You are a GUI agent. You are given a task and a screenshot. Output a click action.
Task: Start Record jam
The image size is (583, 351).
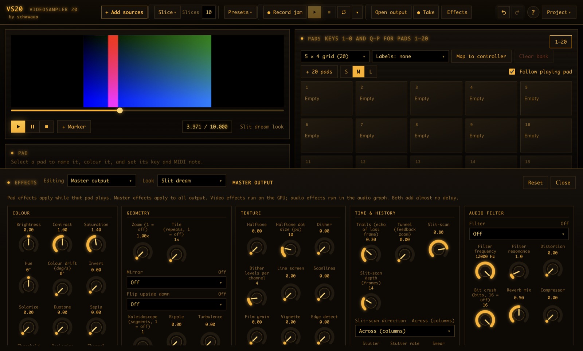click(285, 12)
